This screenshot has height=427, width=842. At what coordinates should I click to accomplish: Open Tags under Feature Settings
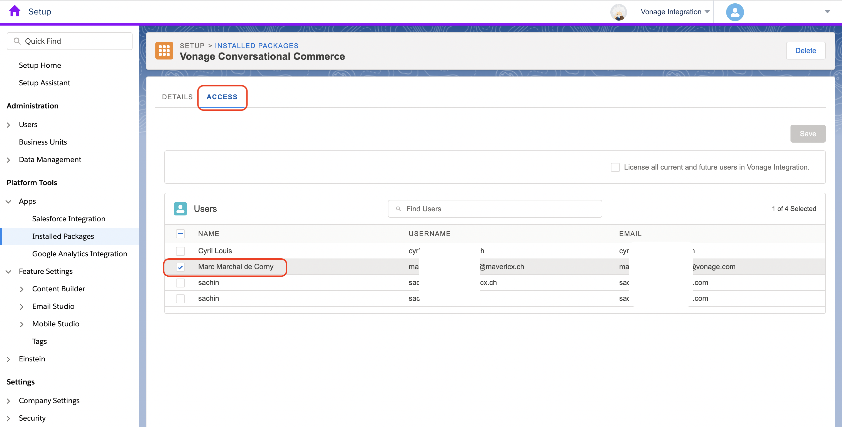(x=40, y=341)
